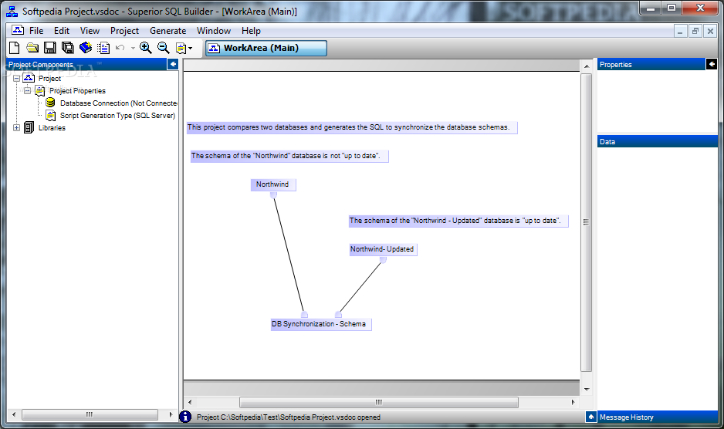The width and height of the screenshot is (724, 429).
Task: Click the Script Generation Type note icon
Action: click(x=50, y=116)
